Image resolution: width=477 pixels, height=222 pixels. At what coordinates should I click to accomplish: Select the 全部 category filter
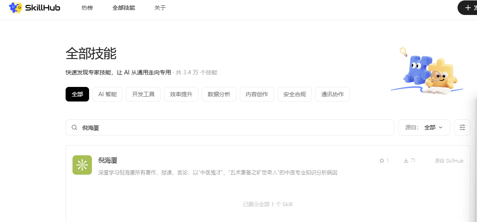point(77,94)
